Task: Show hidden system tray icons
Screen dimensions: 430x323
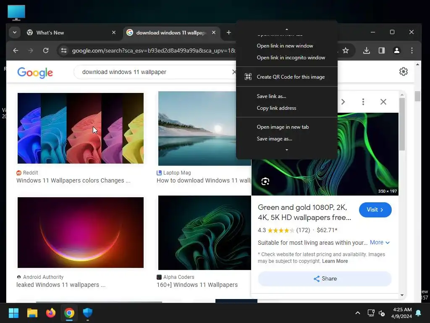Action: [358, 313]
